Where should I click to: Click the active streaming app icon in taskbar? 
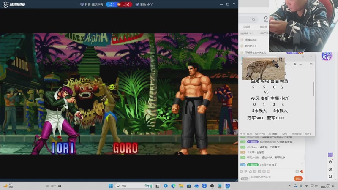coord(228,186)
